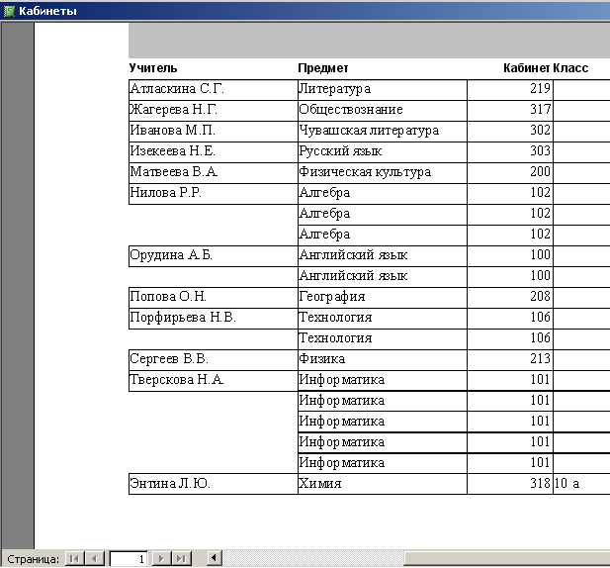Click teacher cell Изекеева Н.Е.

tap(214, 152)
